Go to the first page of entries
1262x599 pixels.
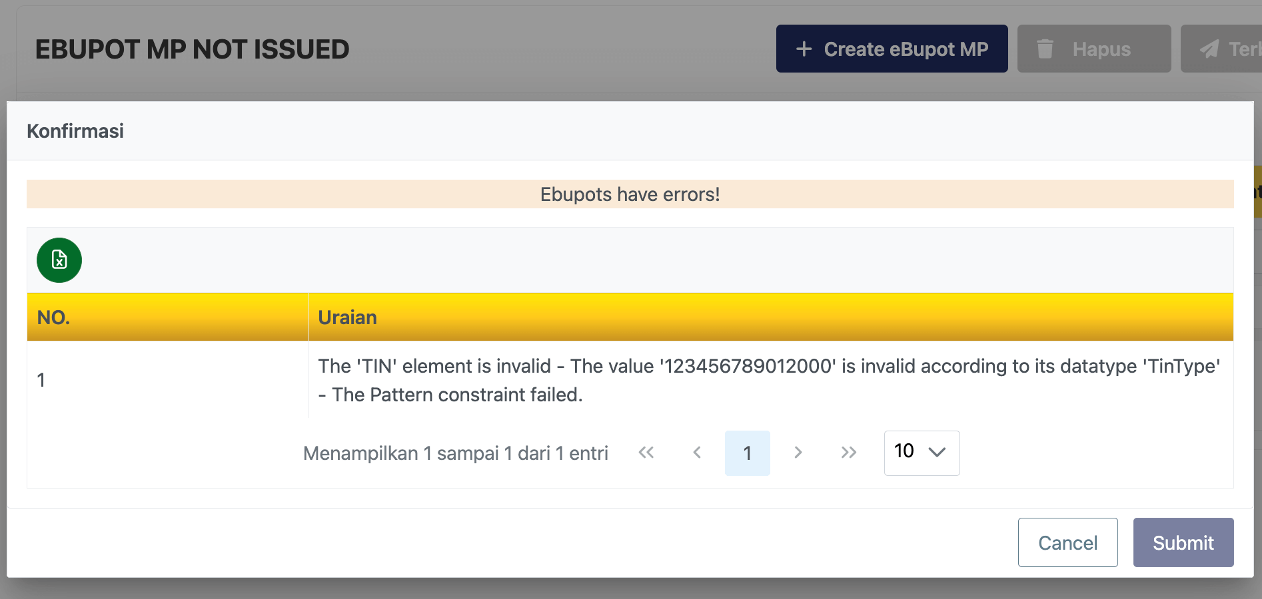(x=646, y=453)
